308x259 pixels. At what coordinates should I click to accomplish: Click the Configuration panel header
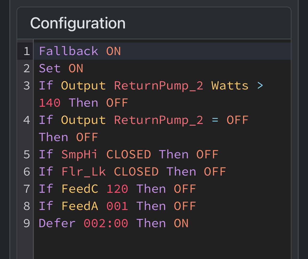click(154, 23)
